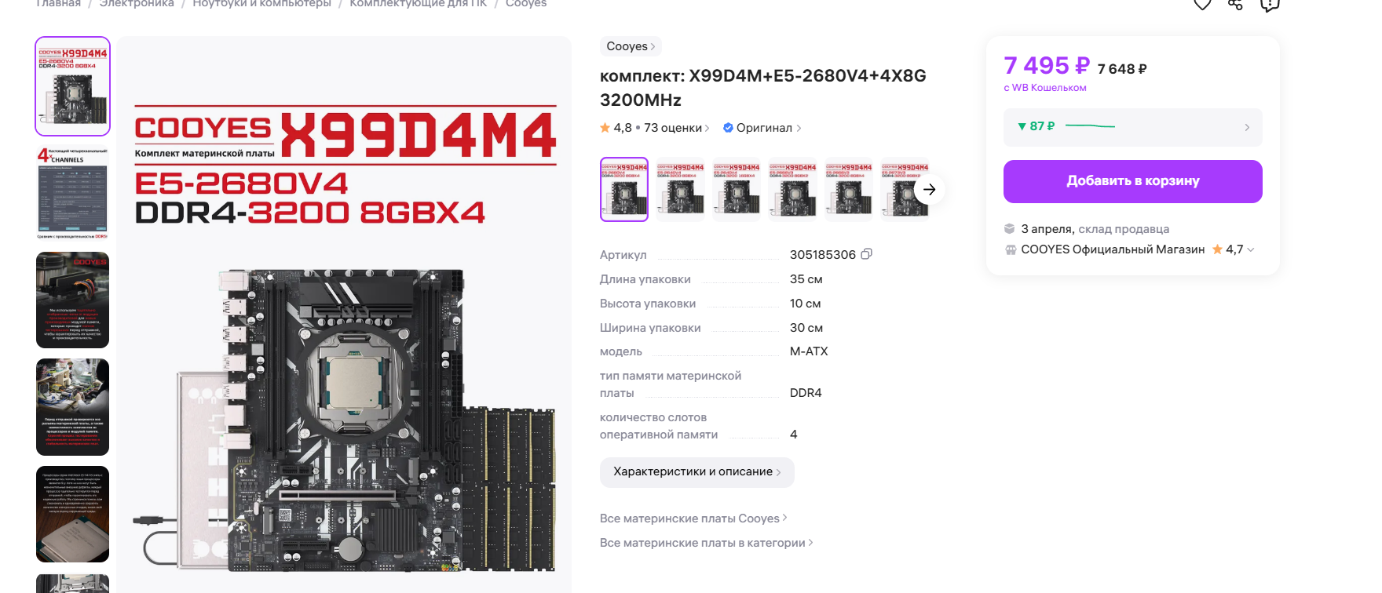Click the share icon
Image resolution: width=1382 pixels, height=593 pixels.
(1236, 4)
